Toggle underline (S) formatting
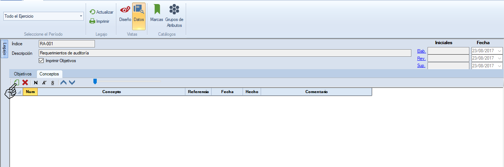The image size is (504, 167). 52,83
